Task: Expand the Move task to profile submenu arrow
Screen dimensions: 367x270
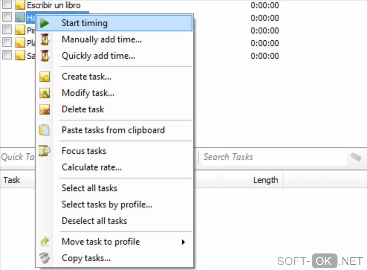Action: [183, 242]
